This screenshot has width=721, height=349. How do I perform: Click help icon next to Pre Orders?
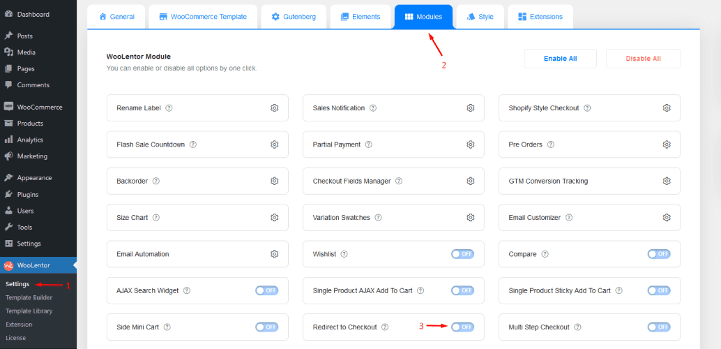coord(551,144)
